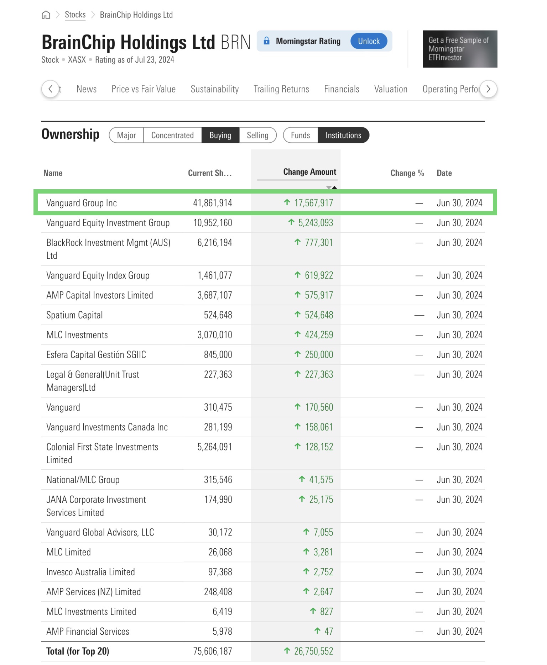547x665 pixels.
Task: Sort by the Change % column header
Action: coord(407,173)
